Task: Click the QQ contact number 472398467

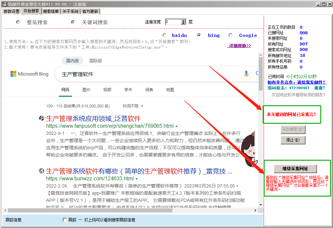Action: 299,88
